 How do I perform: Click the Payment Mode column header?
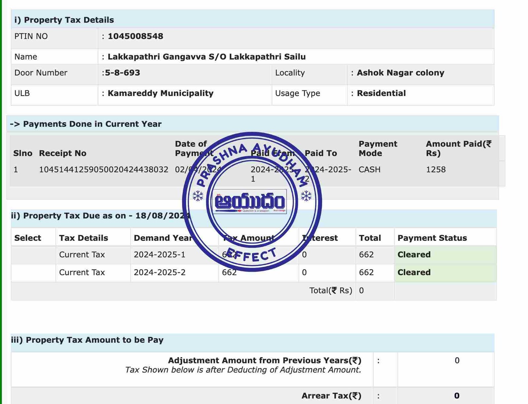point(378,149)
